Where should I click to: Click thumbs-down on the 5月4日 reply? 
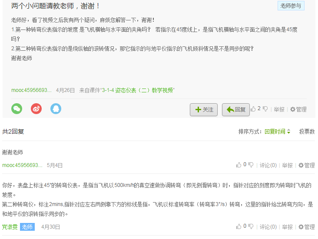click(x=251, y=165)
